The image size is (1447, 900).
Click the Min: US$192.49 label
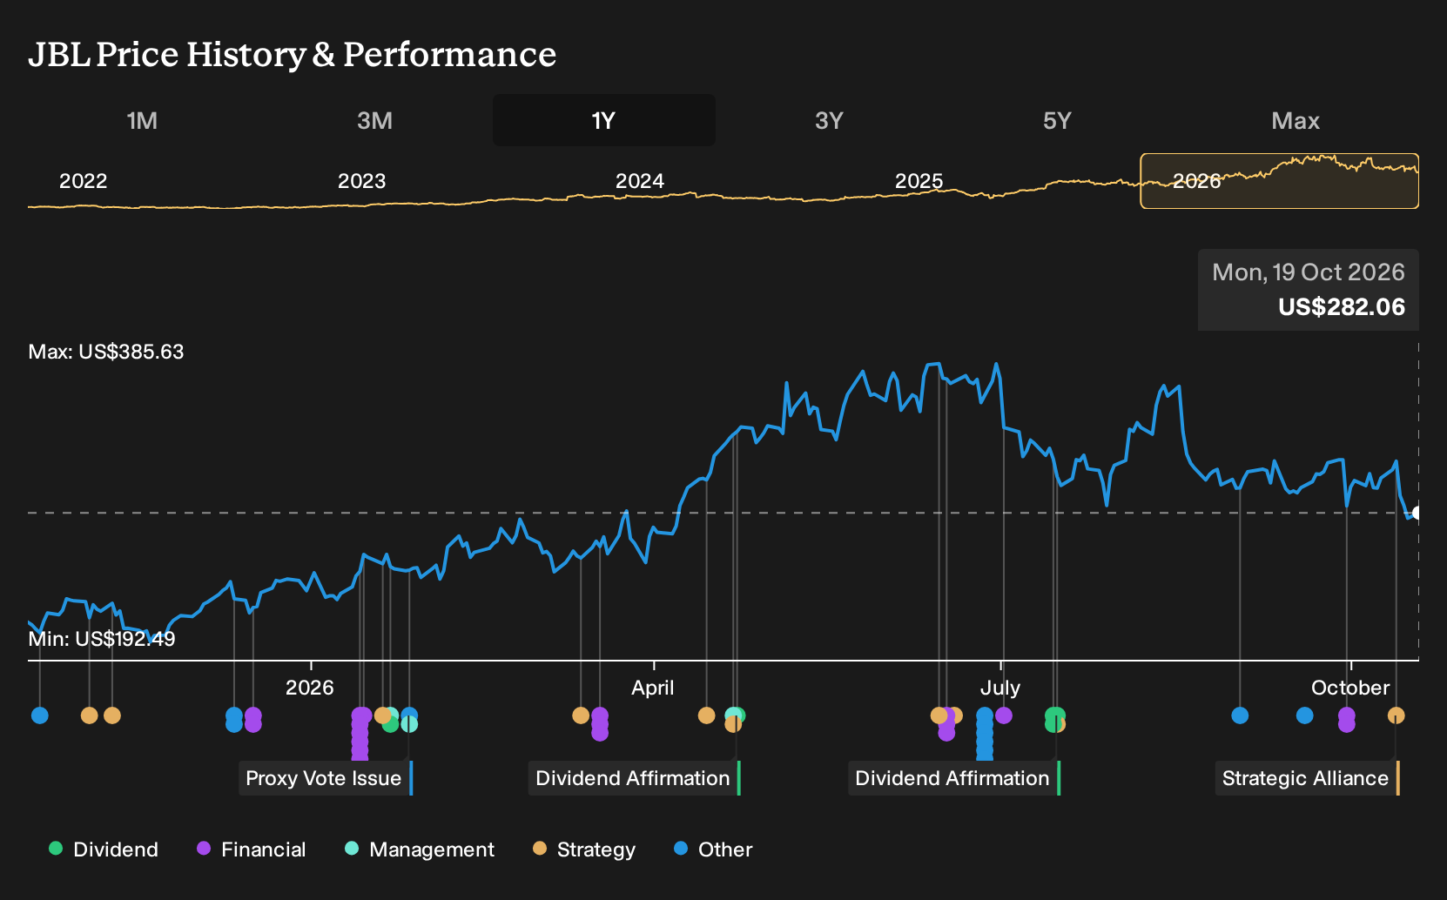point(102,639)
